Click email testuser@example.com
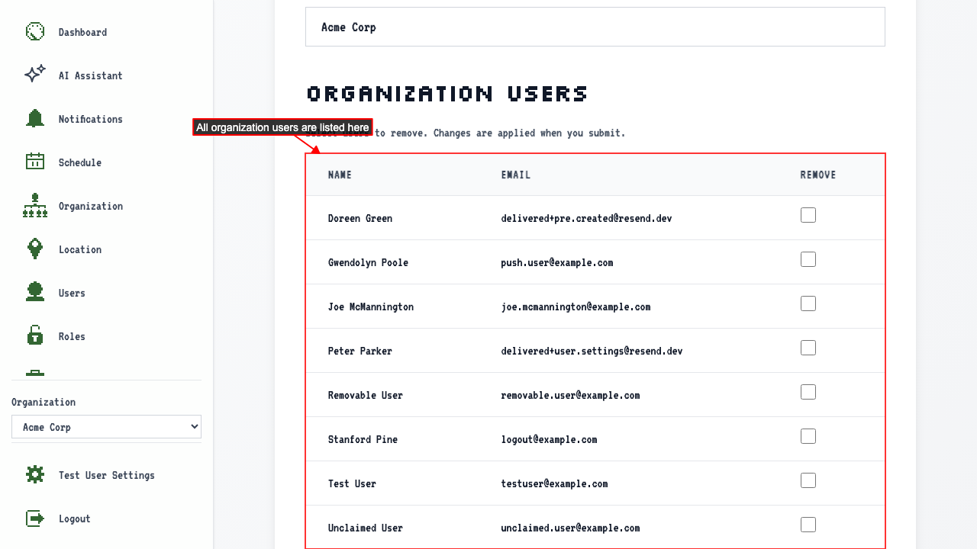 tap(554, 483)
